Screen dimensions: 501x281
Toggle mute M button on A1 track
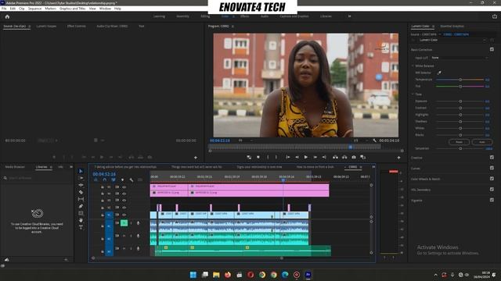click(124, 223)
